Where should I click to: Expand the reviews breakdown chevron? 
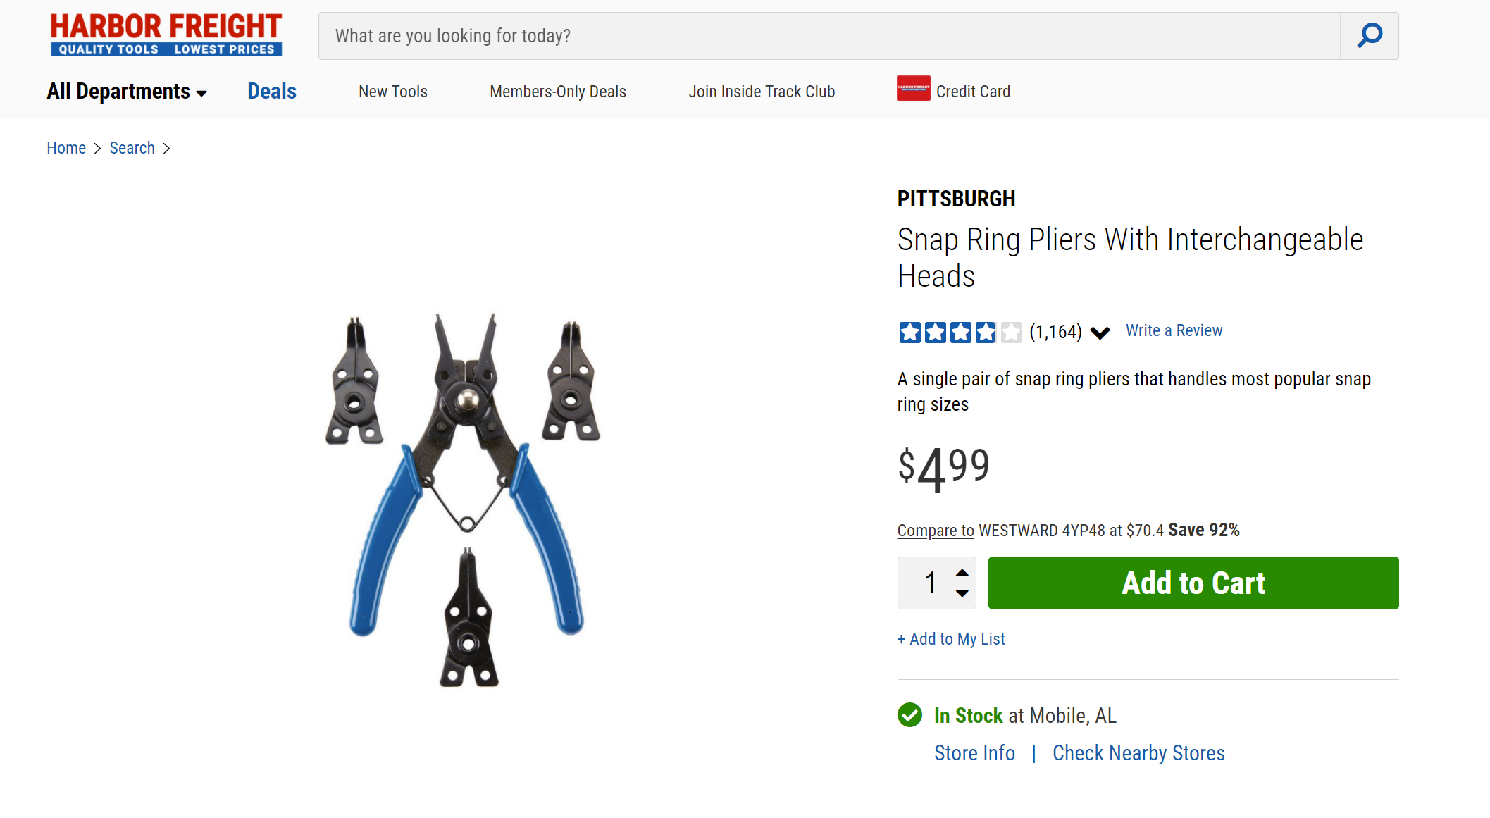pos(1100,333)
